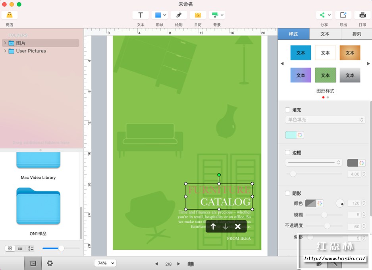Open the fill type dropdown 单色填充
Image resolution: width=372 pixels, height=270 pixels.
325,120
